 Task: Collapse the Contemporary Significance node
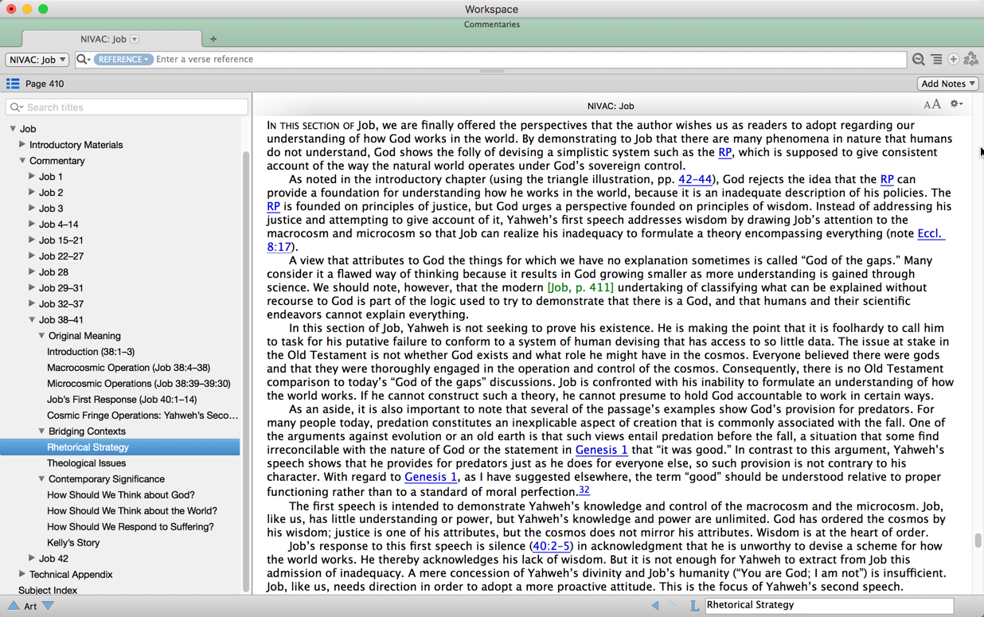[41, 478]
